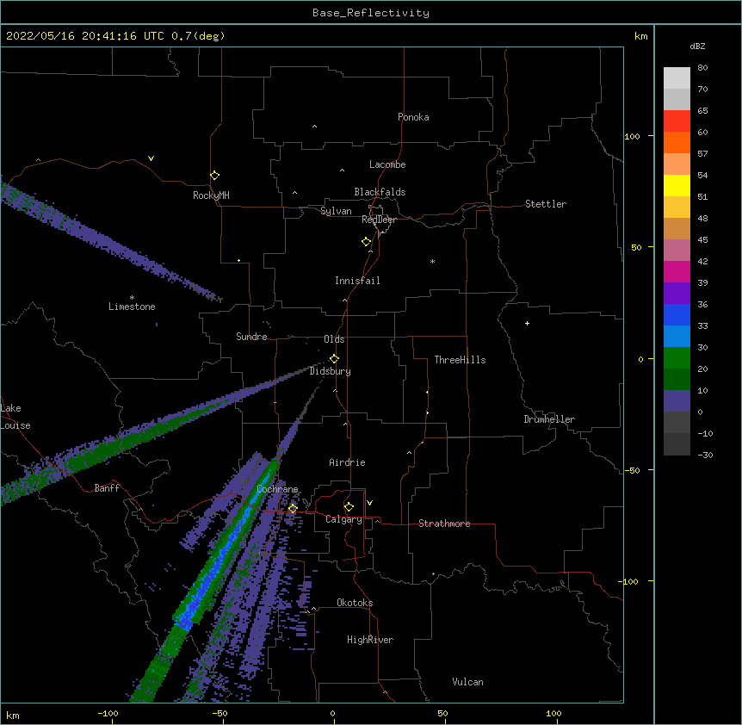
Task: Select the green 30 dBZ color swatch
Action: 677,358
